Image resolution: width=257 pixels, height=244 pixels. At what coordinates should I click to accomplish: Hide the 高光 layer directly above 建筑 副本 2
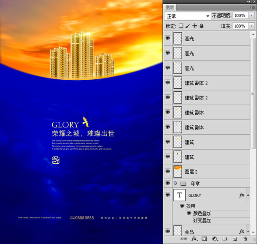click(x=167, y=68)
